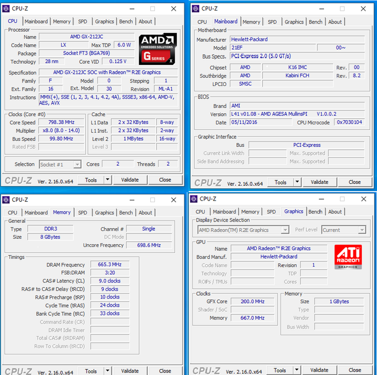Click the ATI Radeon Graphics logo
This screenshot has height=375, width=377.
348,257
